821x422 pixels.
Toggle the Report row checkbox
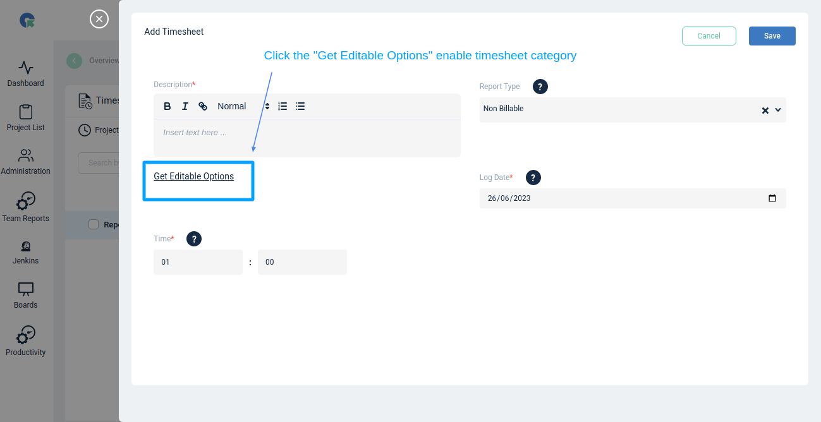pos(94,224)
